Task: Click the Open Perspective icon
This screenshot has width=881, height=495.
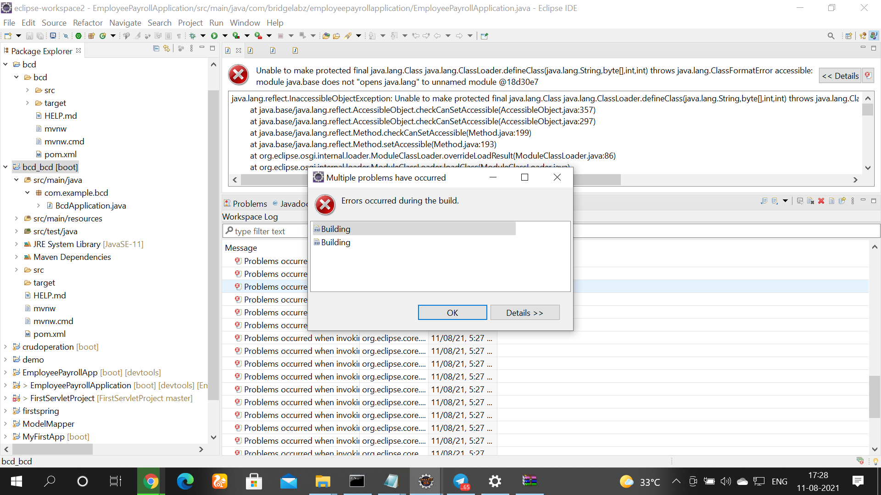Action: pos(848,36)
